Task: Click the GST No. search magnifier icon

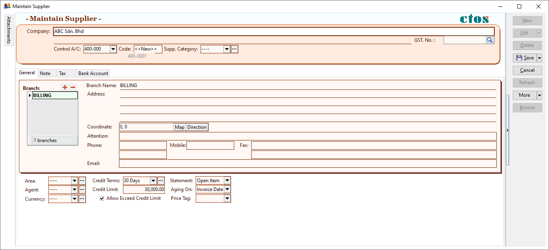Action: tap(490, 40)
